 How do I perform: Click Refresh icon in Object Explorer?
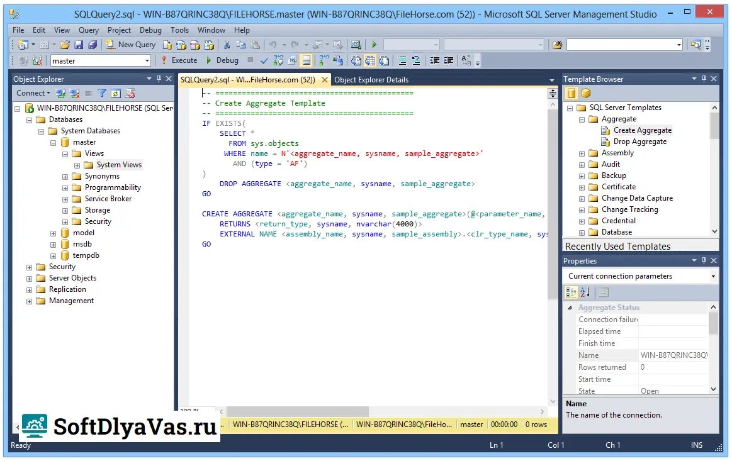pyautogui.click(x=116, y=93)
